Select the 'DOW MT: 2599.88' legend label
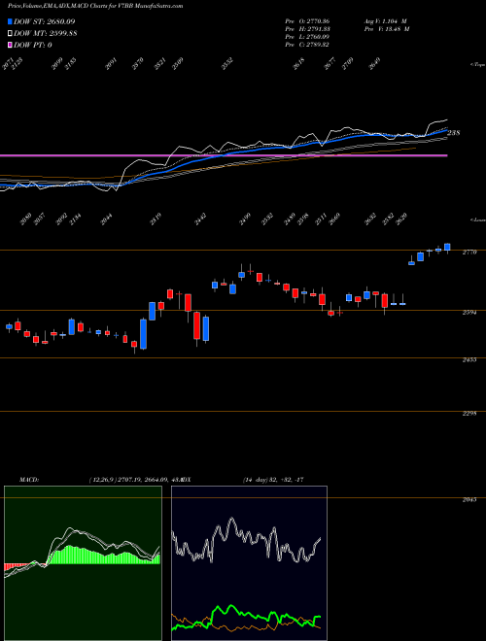 [x=46, y=34]
